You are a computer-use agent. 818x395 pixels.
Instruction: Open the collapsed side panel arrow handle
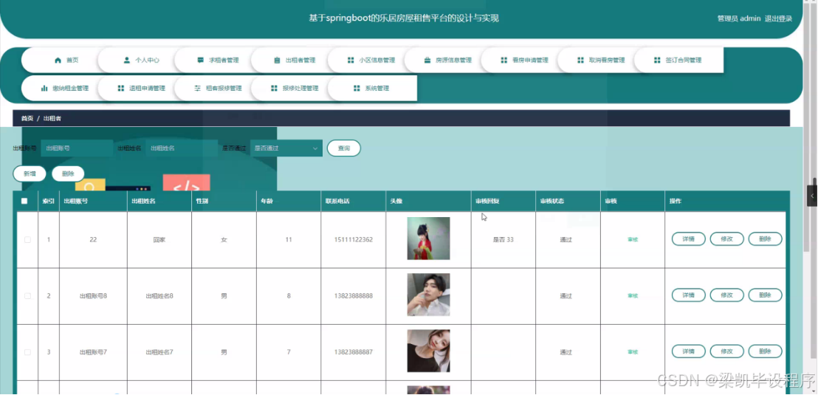812,196
